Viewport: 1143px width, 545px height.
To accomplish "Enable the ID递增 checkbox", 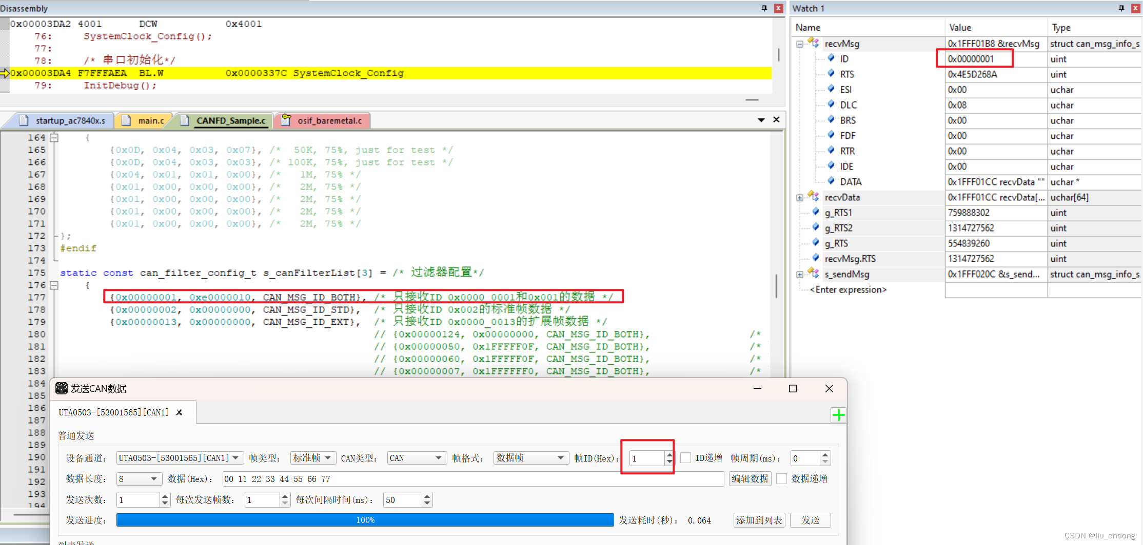I will point(686,458).
